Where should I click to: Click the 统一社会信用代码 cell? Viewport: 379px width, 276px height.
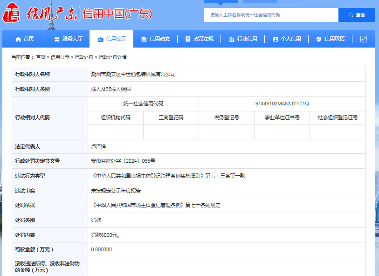pos(143,103)
